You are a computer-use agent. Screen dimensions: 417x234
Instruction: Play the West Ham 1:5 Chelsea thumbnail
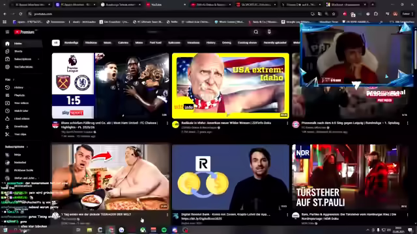point(110,86)
